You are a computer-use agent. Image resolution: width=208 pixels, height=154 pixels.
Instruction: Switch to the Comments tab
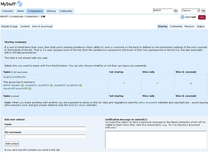pos(176,26)
